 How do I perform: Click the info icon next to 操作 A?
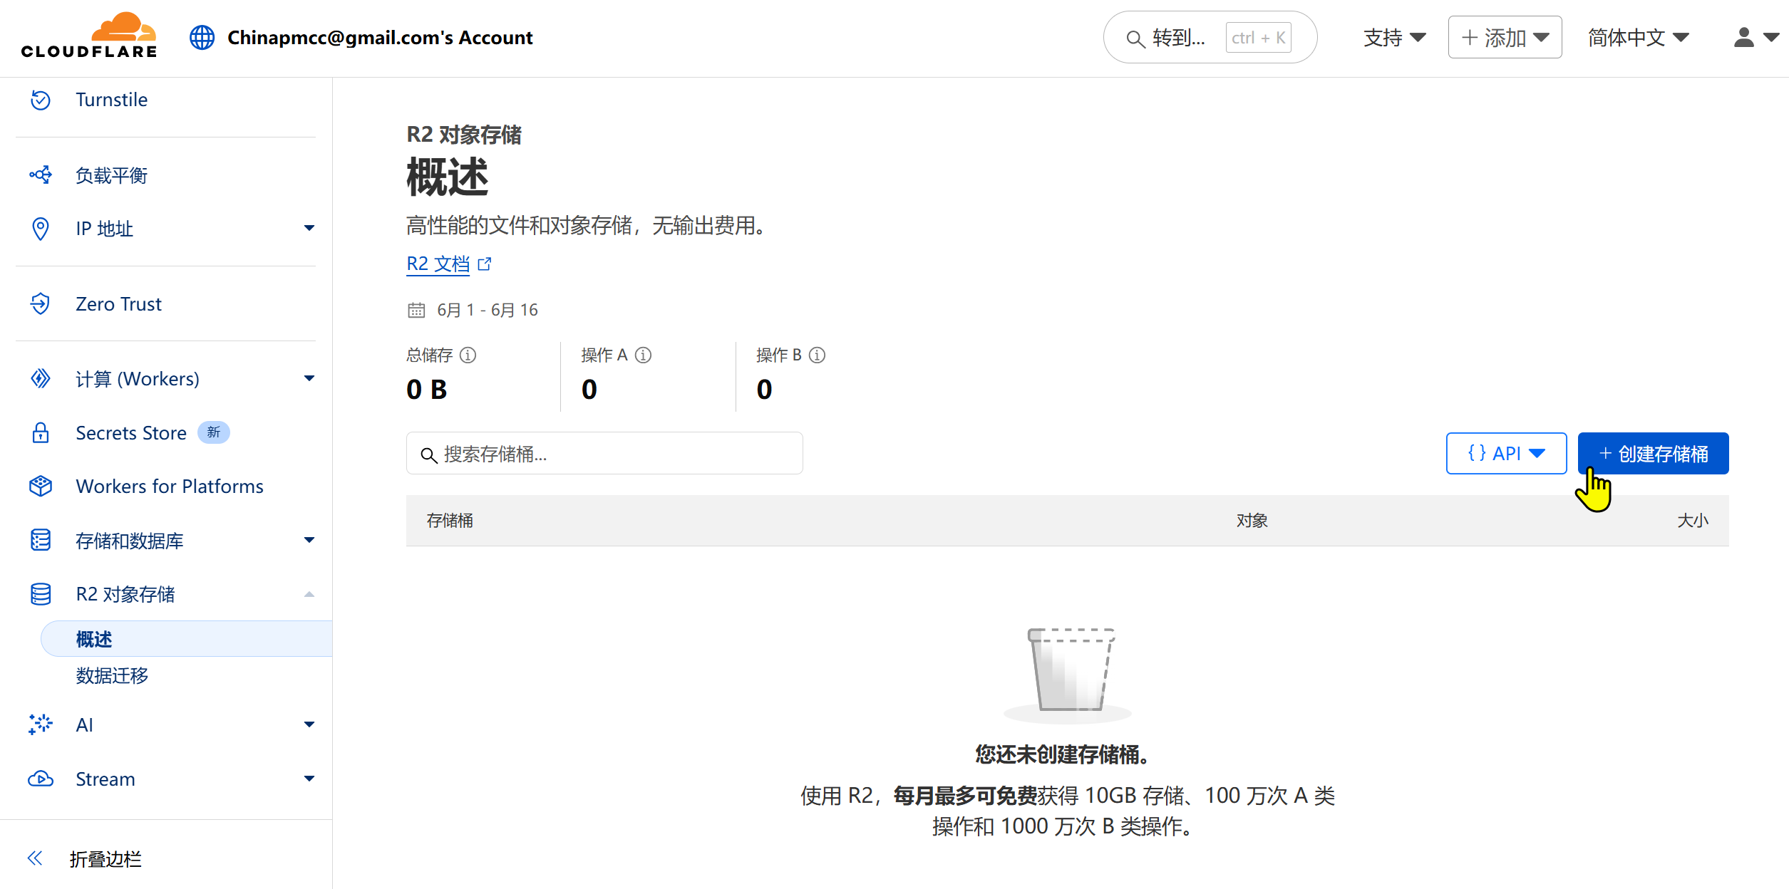[x=644, y=355]
